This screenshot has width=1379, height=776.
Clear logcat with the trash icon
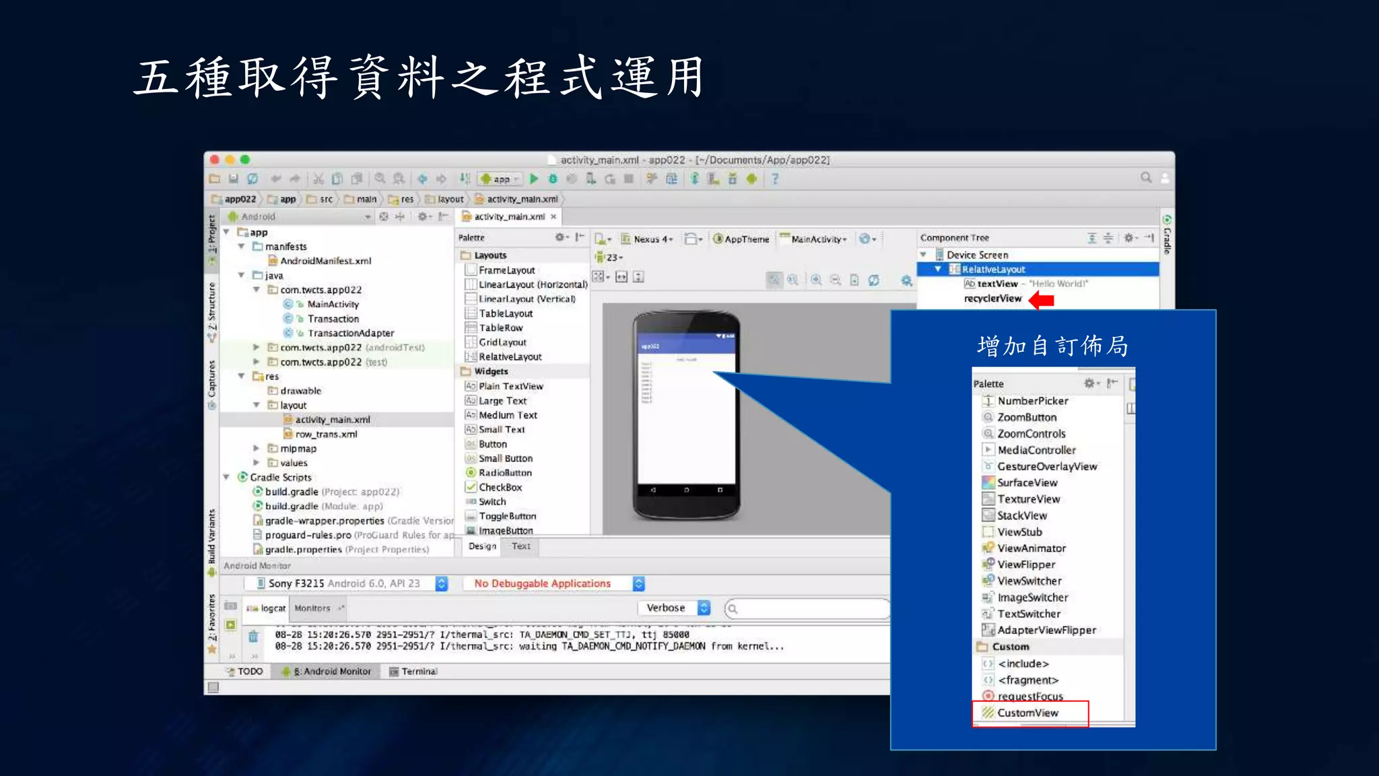tap(253, 636)
